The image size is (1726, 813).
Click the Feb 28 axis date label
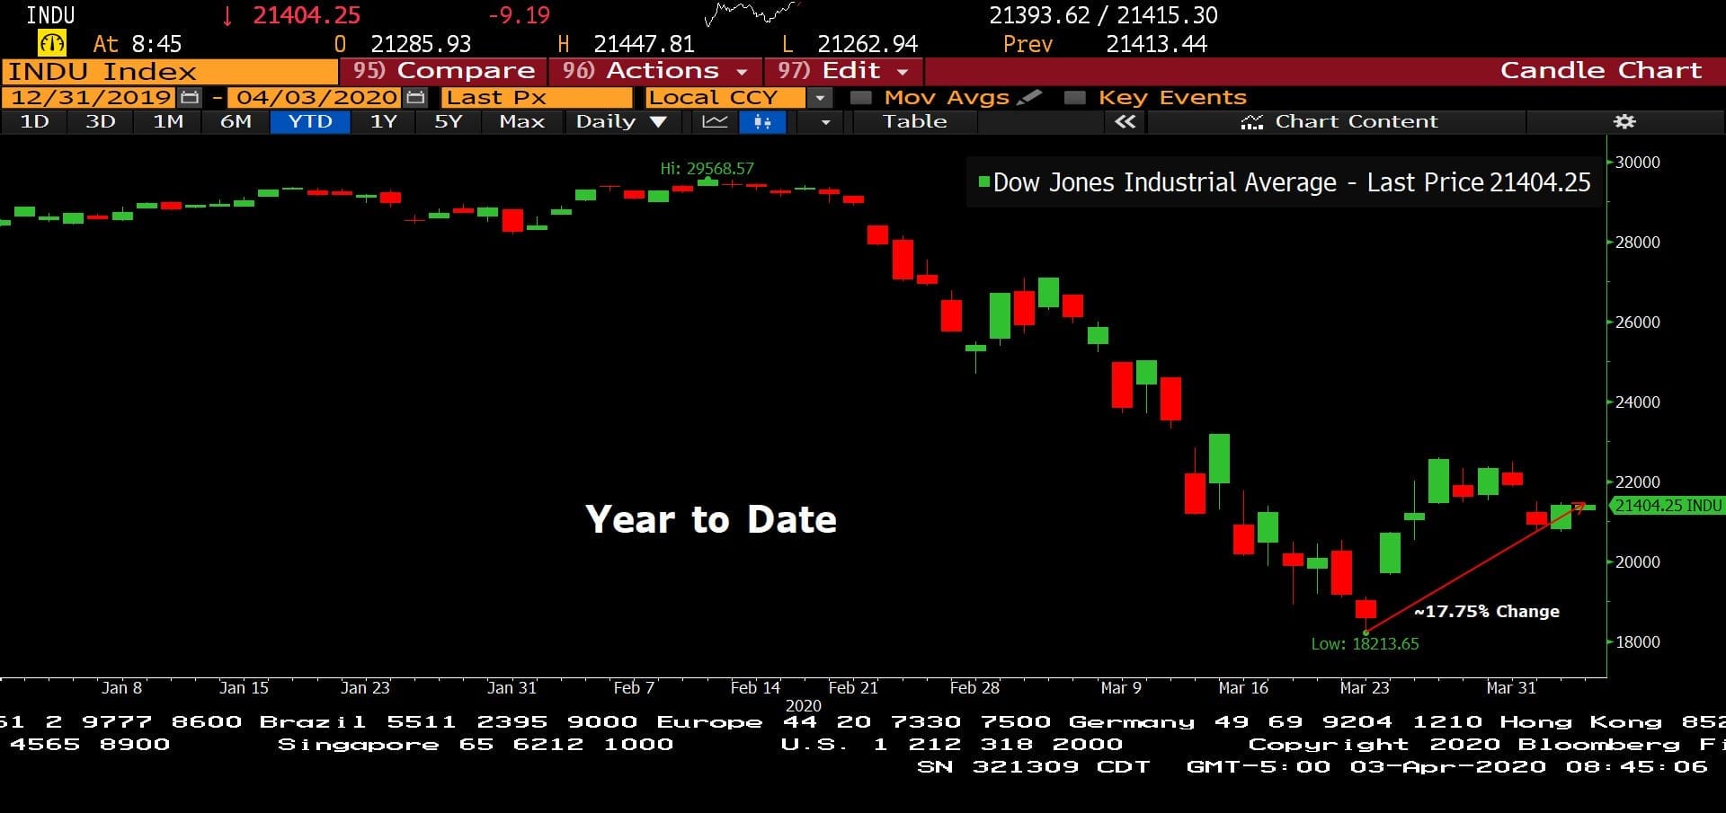pyautogui.click(x=974, y=687)
